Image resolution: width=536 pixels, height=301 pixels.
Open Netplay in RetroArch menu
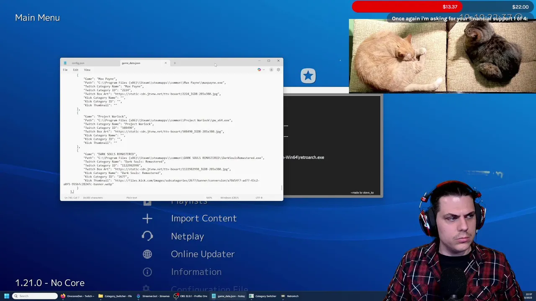click(187, 236)
